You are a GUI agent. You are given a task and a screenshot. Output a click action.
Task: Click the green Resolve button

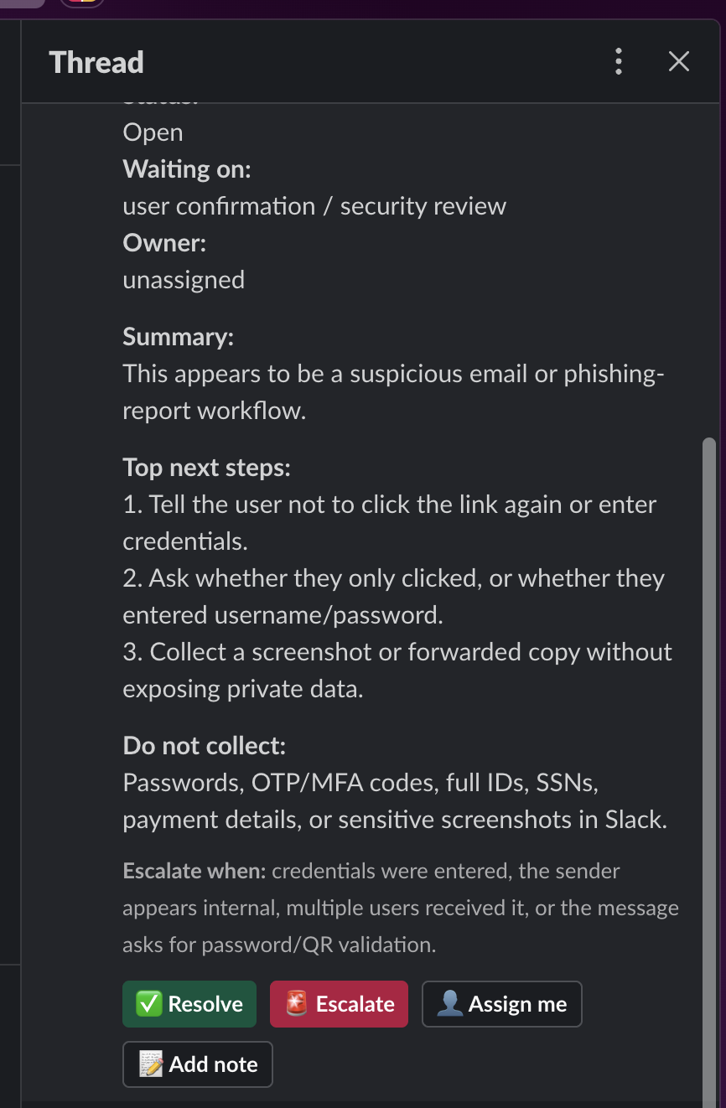coord(189,1004)
